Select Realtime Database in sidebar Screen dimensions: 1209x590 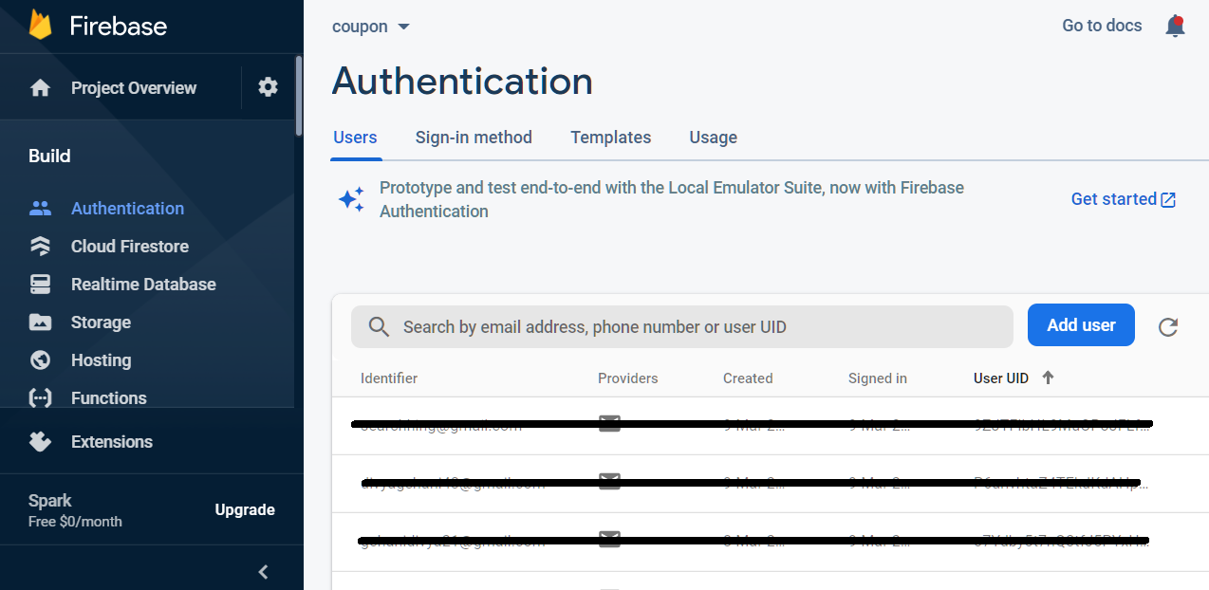pos(143,285)
